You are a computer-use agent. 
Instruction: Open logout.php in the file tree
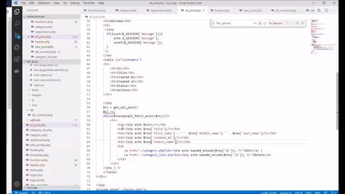(37, 180)
